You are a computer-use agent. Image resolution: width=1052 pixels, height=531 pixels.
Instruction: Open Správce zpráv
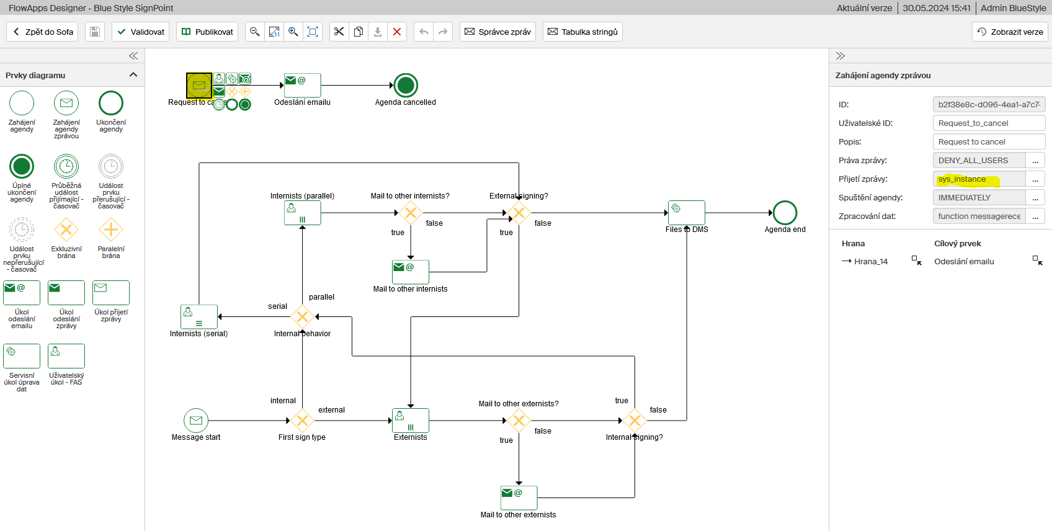click(498, 32)
